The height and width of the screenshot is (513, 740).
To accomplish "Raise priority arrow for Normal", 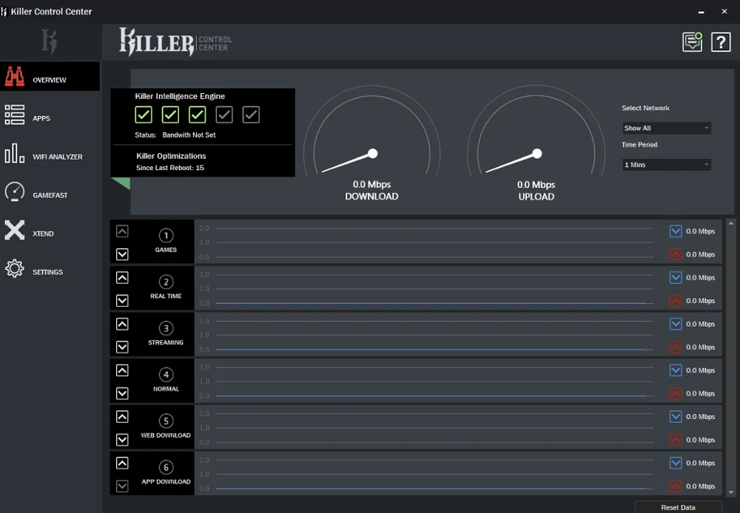I will [x=122, y=370].
